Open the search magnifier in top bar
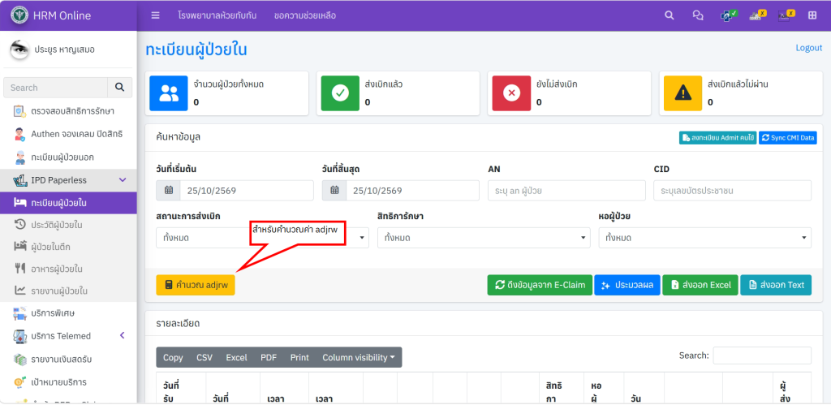The height and width of the screenshot is (405, 831). pyautogui.click(x=670, y=15)
